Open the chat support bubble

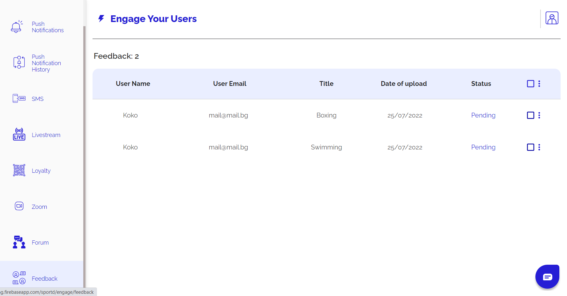(547, 277)
